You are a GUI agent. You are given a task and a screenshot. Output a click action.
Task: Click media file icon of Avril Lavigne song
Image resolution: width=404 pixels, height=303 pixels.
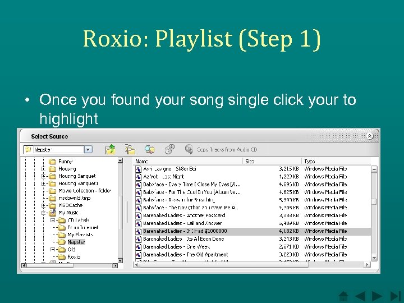pos(139,169)
